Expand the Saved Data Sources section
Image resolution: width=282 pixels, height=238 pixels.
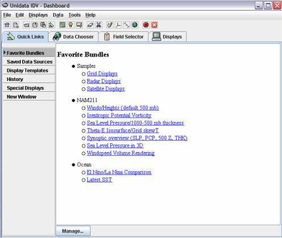click(x=29, y=62)
